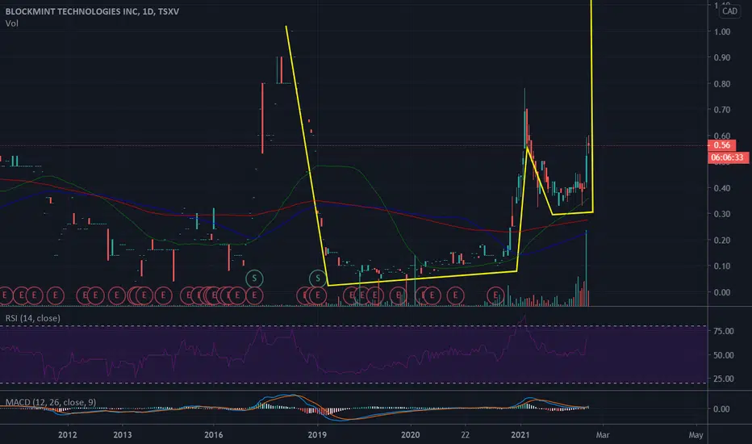This screenshot has width=752, height=444.
Task: Click the 2020 time axis label
Action: coord(410,435)
